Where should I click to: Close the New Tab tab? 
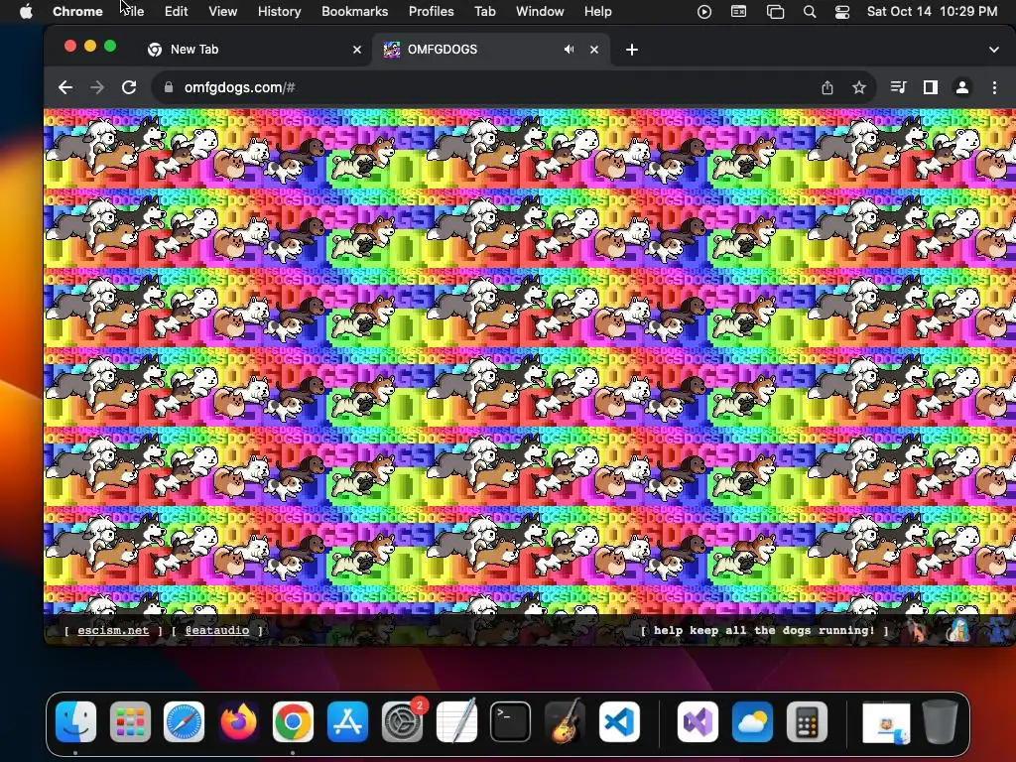click(357, 50)
